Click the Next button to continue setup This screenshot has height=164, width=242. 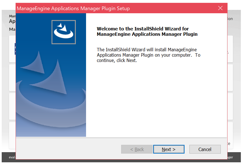click(169, 149)
